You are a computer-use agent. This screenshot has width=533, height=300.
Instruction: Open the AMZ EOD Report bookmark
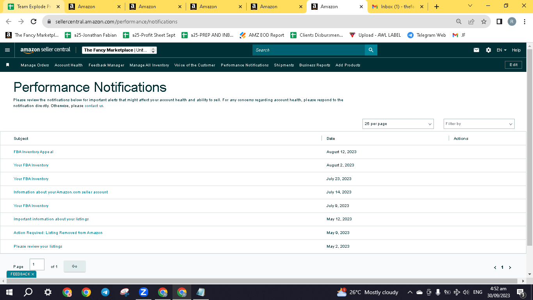[262, 35]
